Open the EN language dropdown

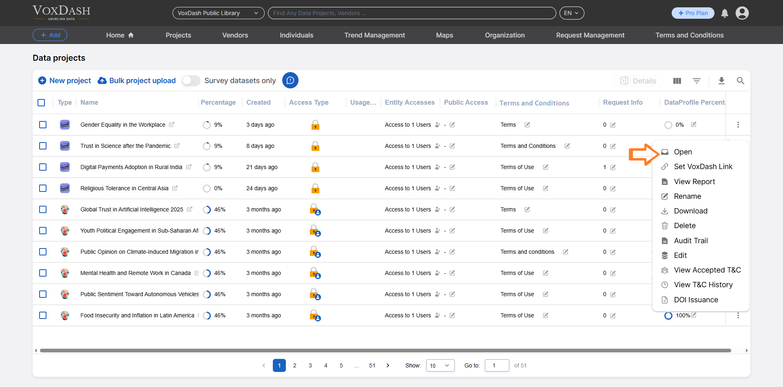(572, 13)
